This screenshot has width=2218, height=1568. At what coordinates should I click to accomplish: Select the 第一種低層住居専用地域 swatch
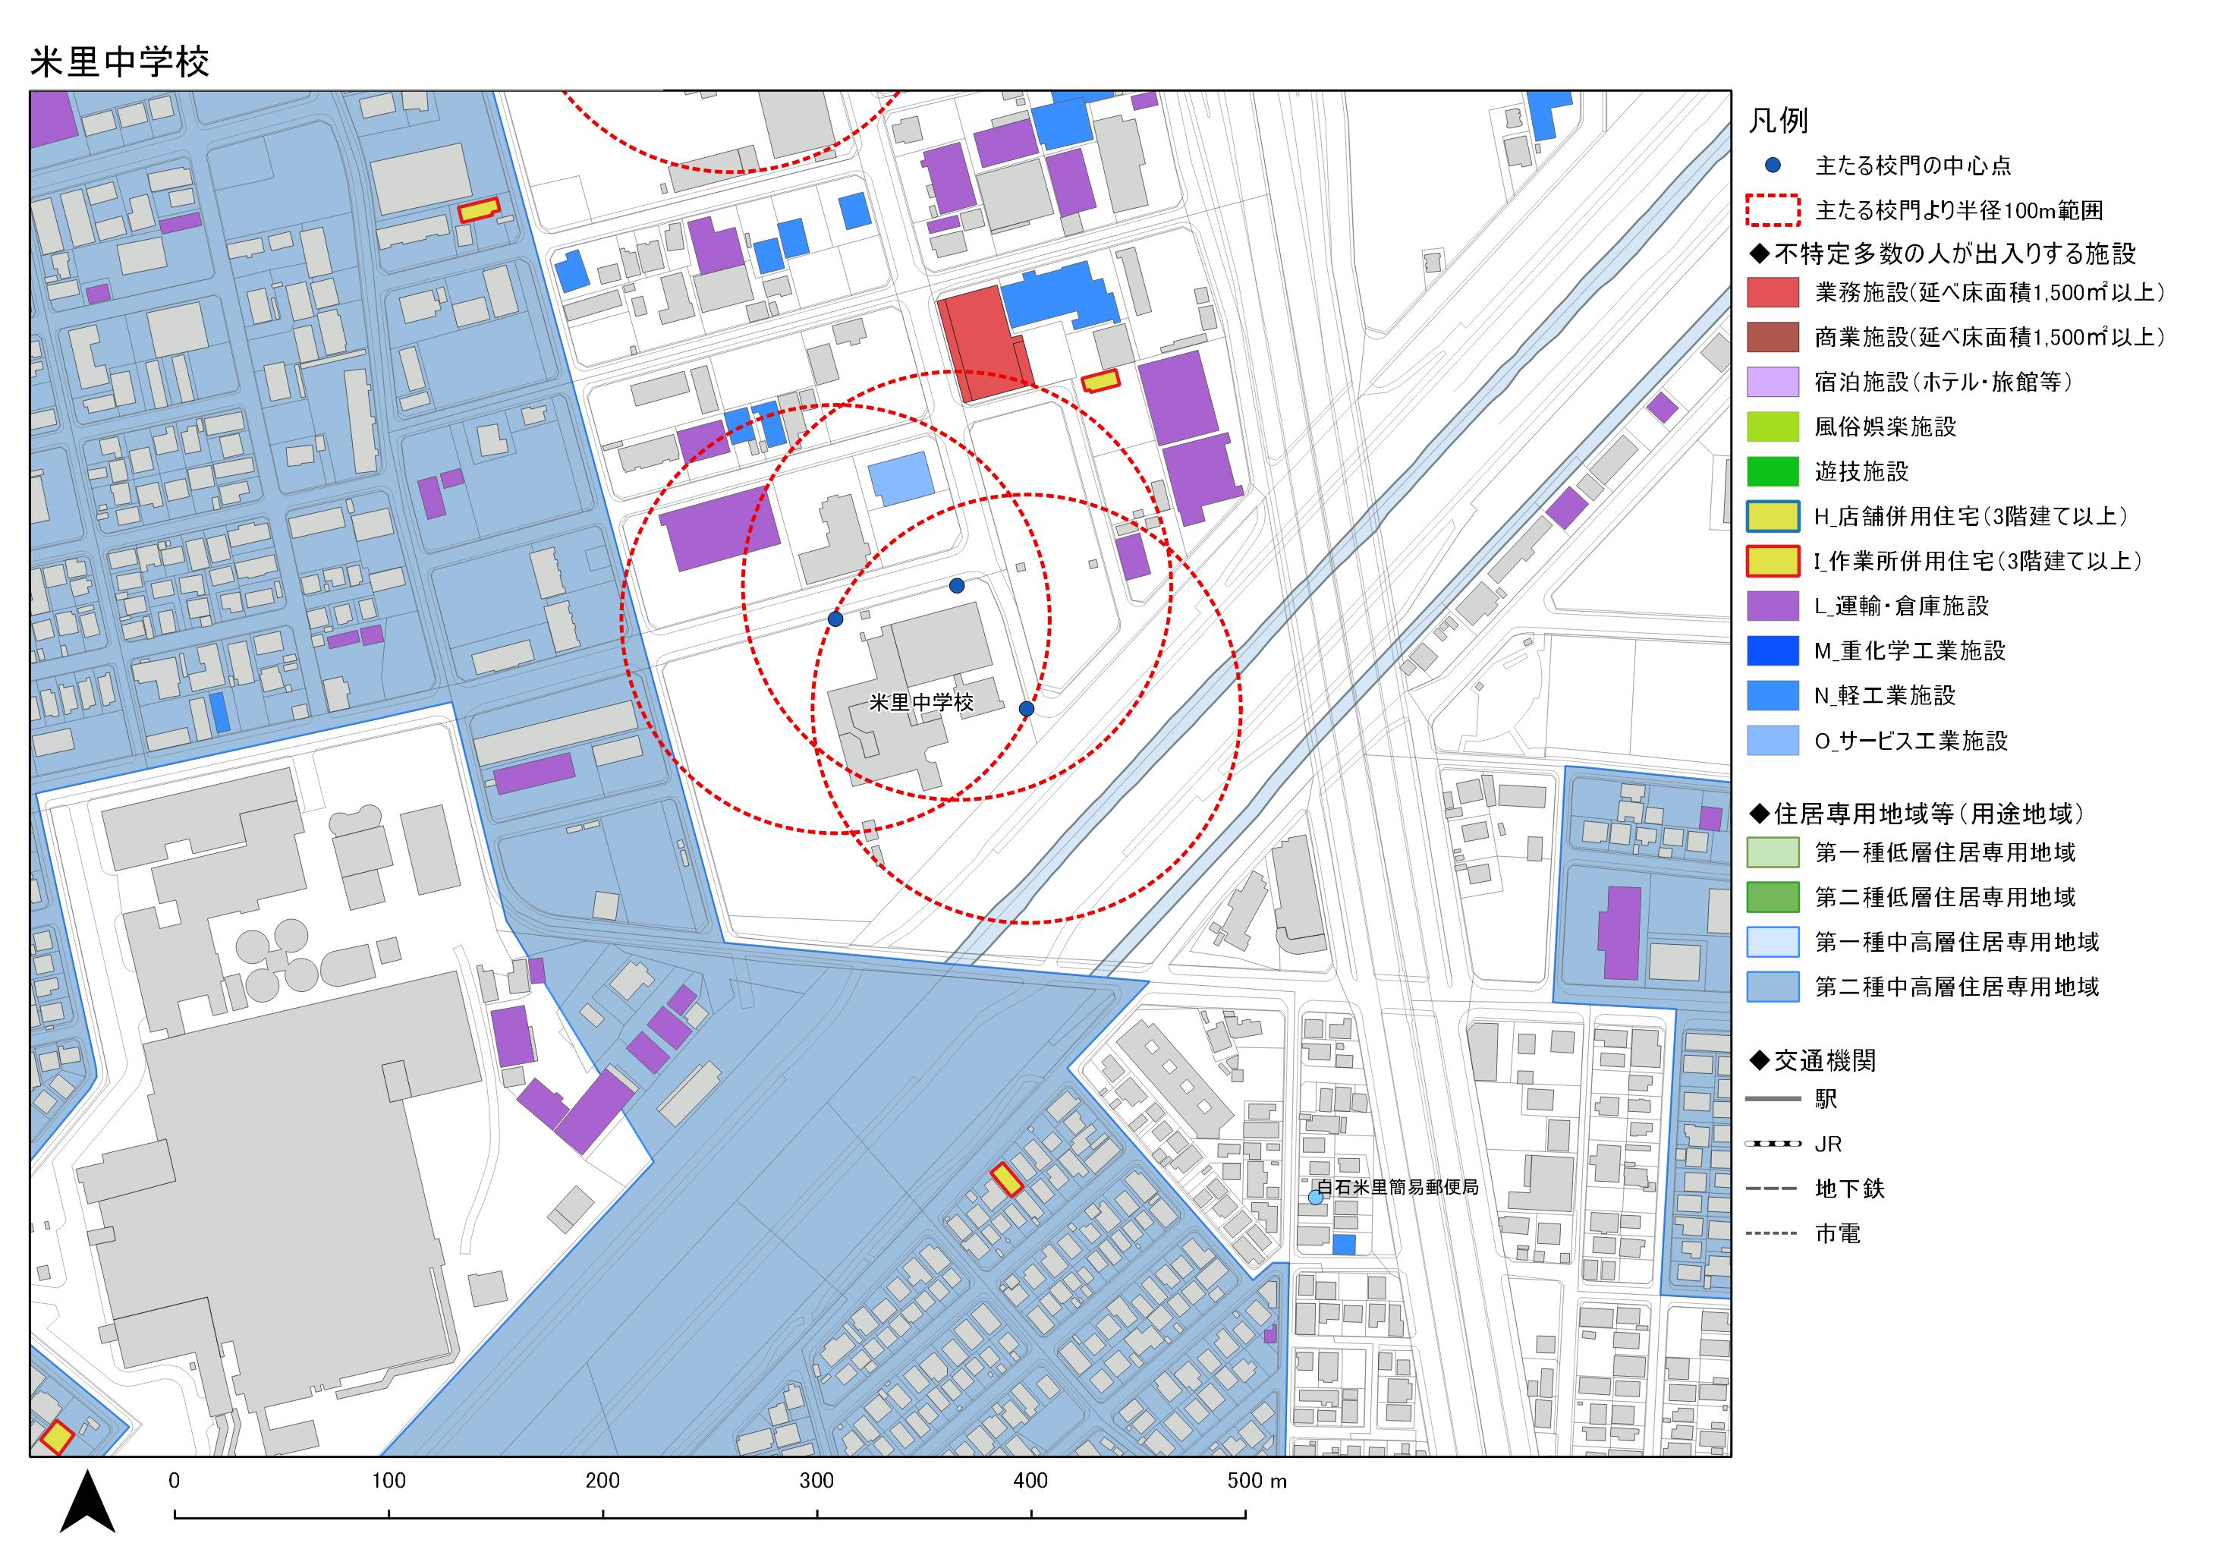pos(1773,852)
